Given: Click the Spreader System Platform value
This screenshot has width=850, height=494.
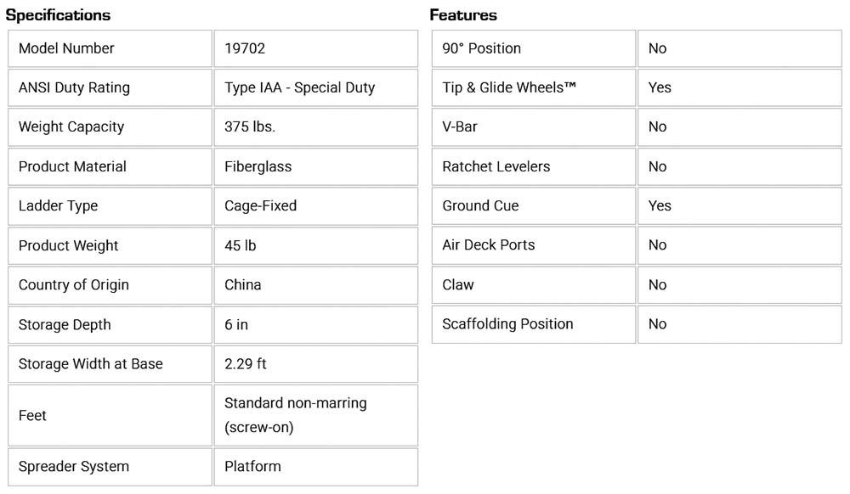Looking at the screenshot, I should 252,466.
